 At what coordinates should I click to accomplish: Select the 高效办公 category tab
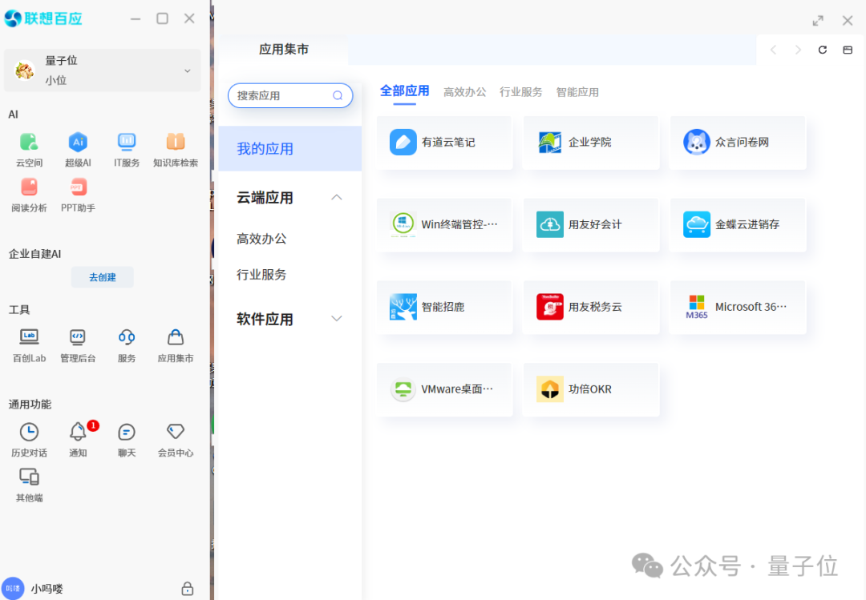coord(465,91)
